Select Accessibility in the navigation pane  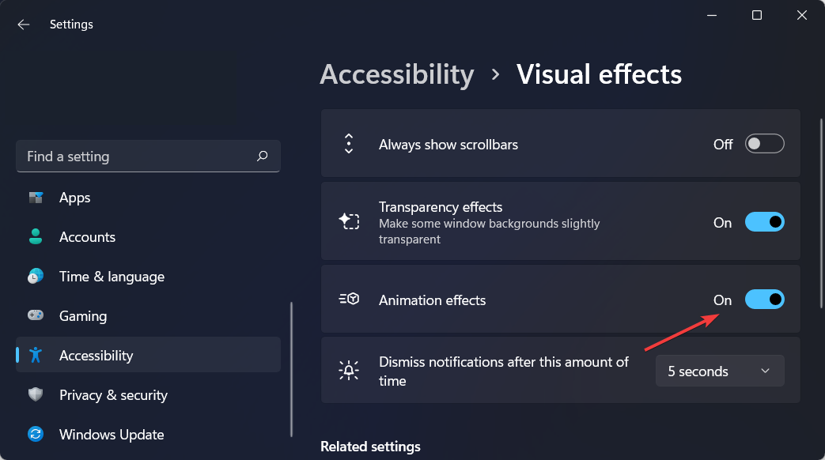96,355
